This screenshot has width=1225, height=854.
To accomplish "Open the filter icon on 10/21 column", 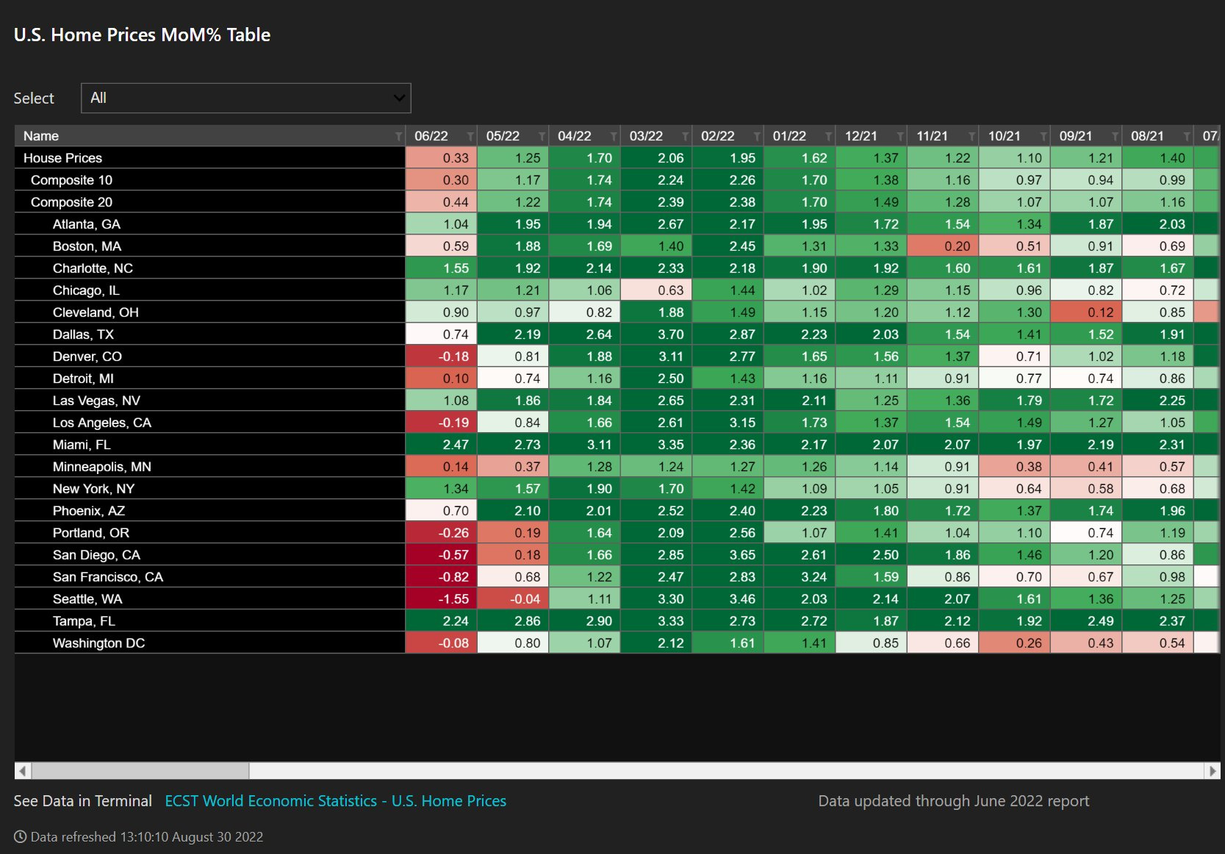I will click(x=1043, y=137).
